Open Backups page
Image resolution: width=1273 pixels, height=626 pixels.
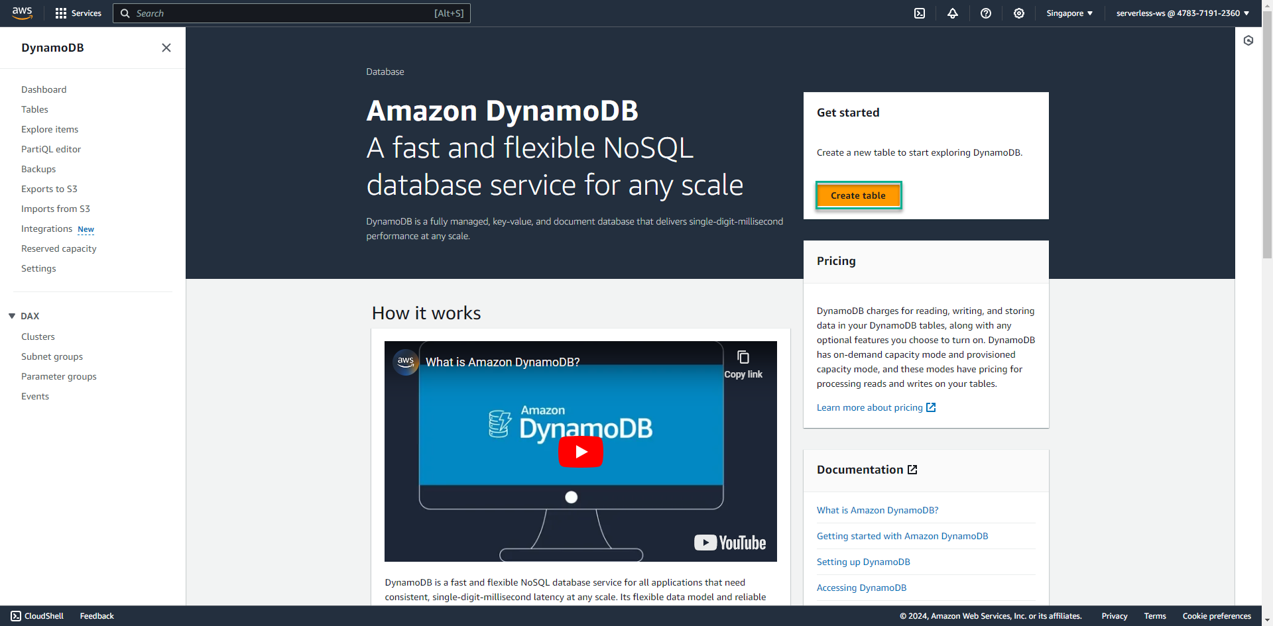(38, 169)
